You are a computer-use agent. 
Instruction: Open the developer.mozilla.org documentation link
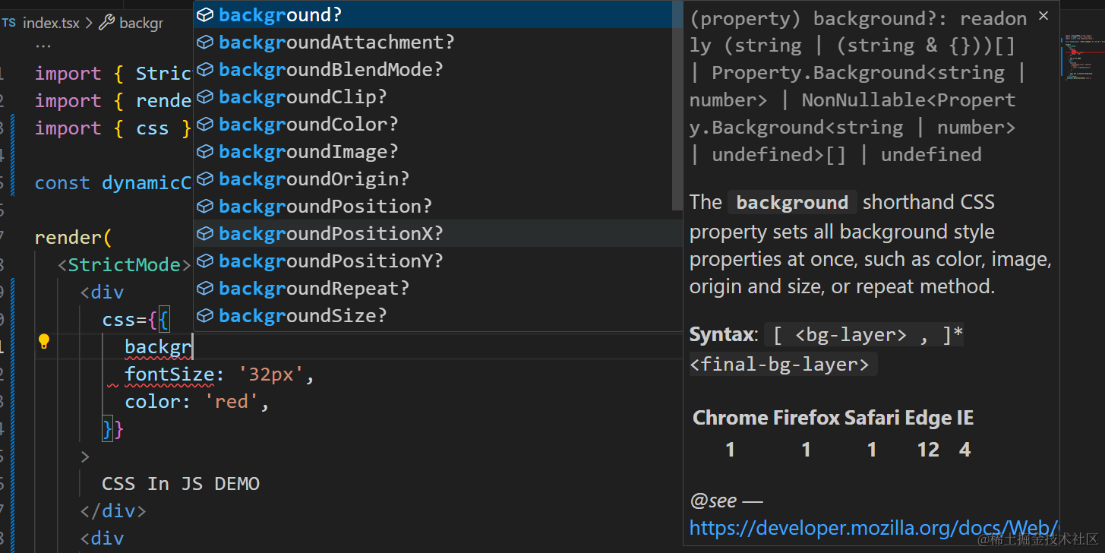(x=873, y=528)
